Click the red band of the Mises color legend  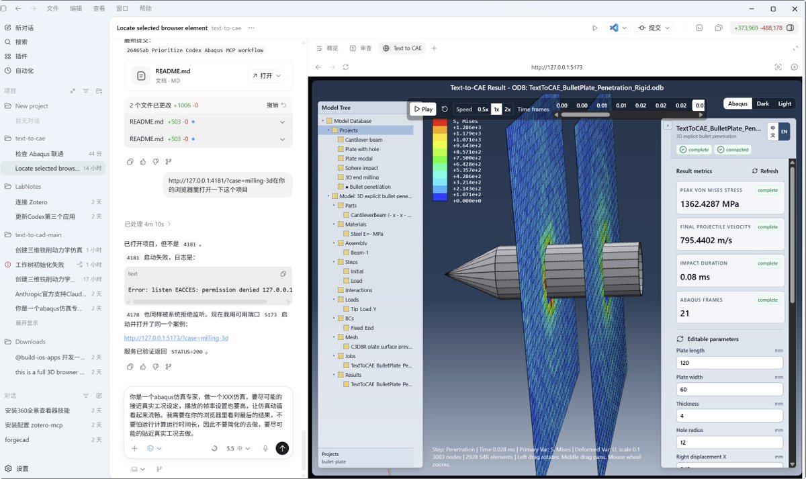pyautogui.click(x=440, y=123)
